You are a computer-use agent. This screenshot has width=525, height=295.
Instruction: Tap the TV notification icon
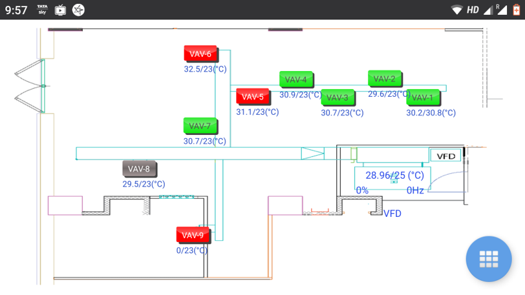click(x=60, y=10)
